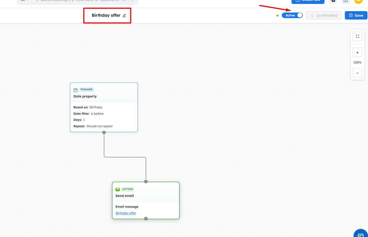Click the pencil icon beside Birthday offer title

(124, 16)
